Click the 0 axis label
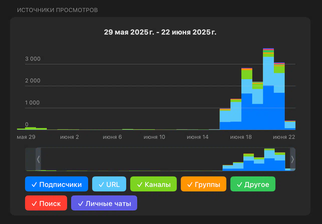Image resolution: width=322 pixels, height=224 pixels. [x=27, y=125]
